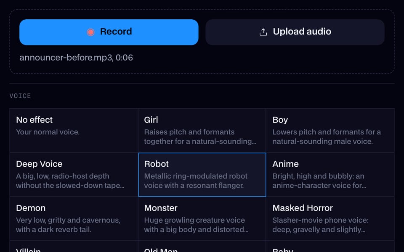Choose the Girl voice effect

pyautogui.click(x=202, y=130)
